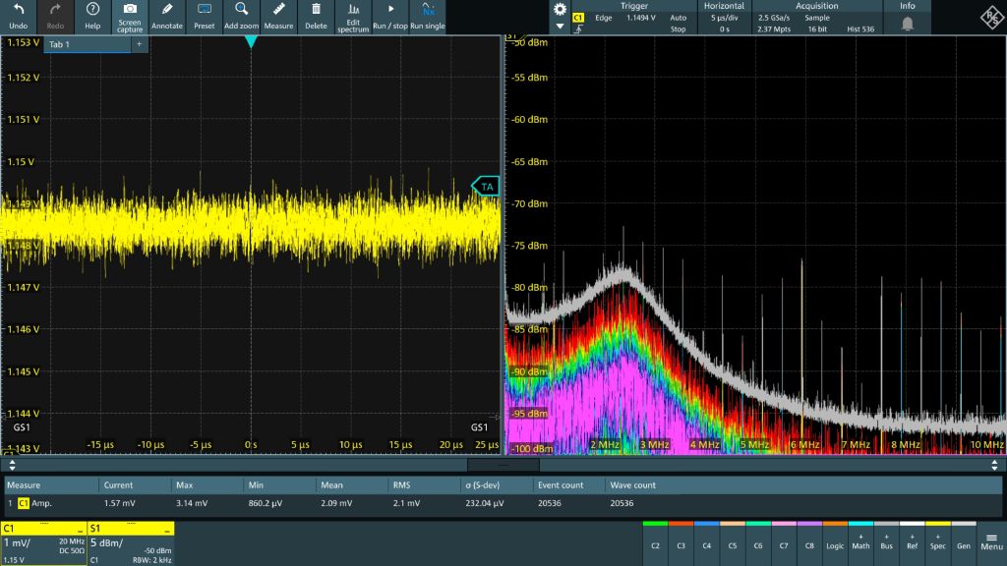Screen dimensions: 1007x566
Task: Toggle Run / stop acquisition
Action: click(390, 15)
